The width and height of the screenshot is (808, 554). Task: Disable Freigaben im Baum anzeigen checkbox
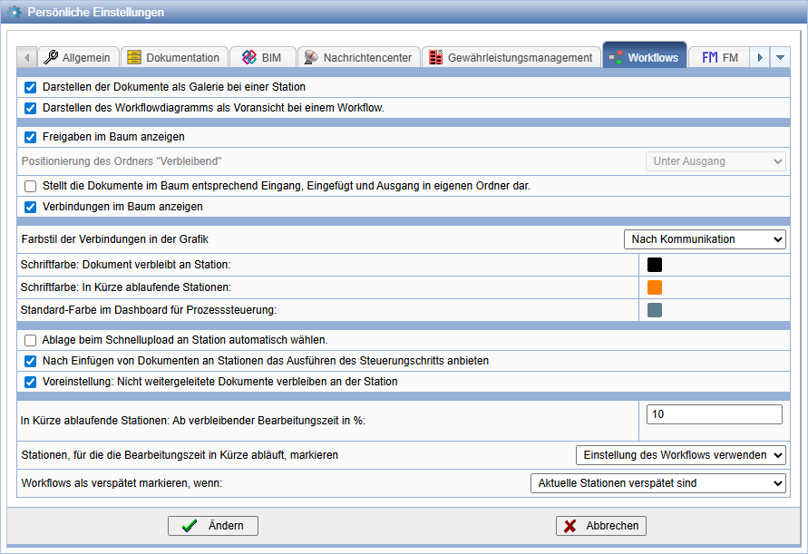click(x=31, y=137)
